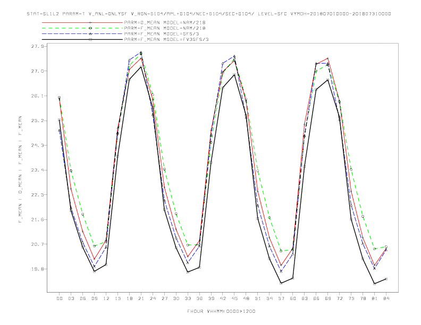Click the y-axis tick label 20.7
421x325 pixels.
click(37, 244)
